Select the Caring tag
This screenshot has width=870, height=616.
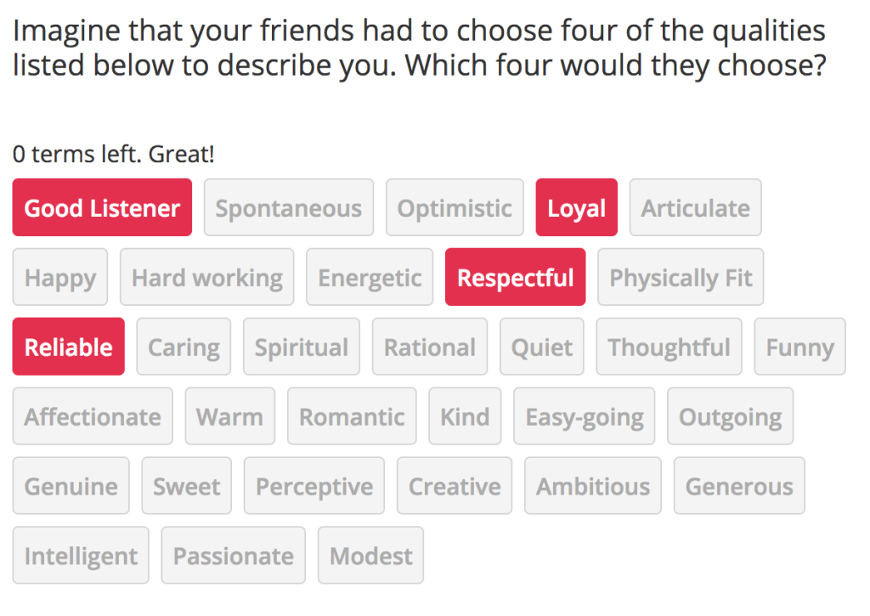[184, 348]
